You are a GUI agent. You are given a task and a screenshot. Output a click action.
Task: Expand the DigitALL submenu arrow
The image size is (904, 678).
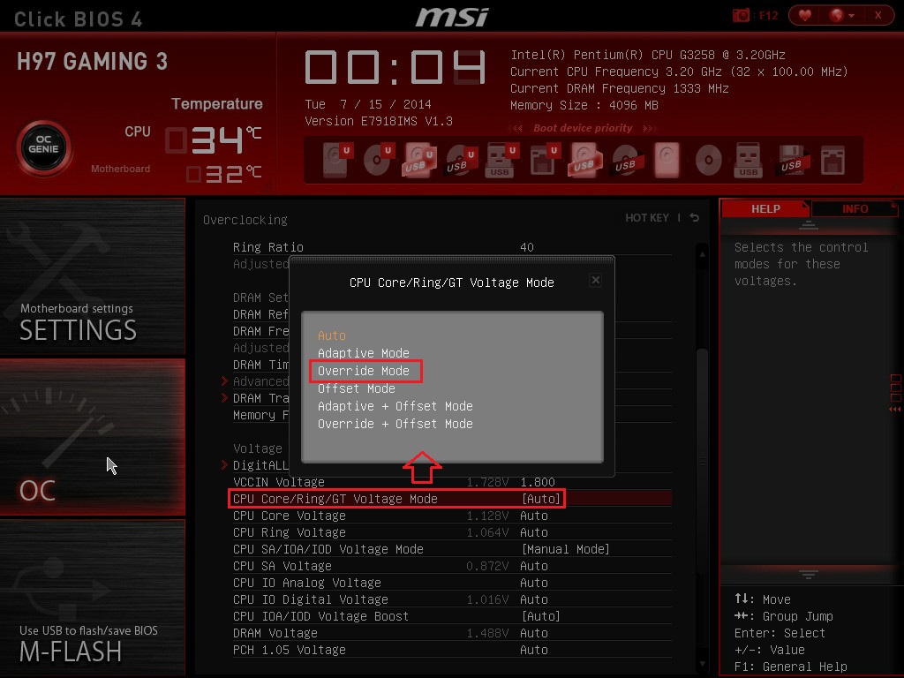224,465
